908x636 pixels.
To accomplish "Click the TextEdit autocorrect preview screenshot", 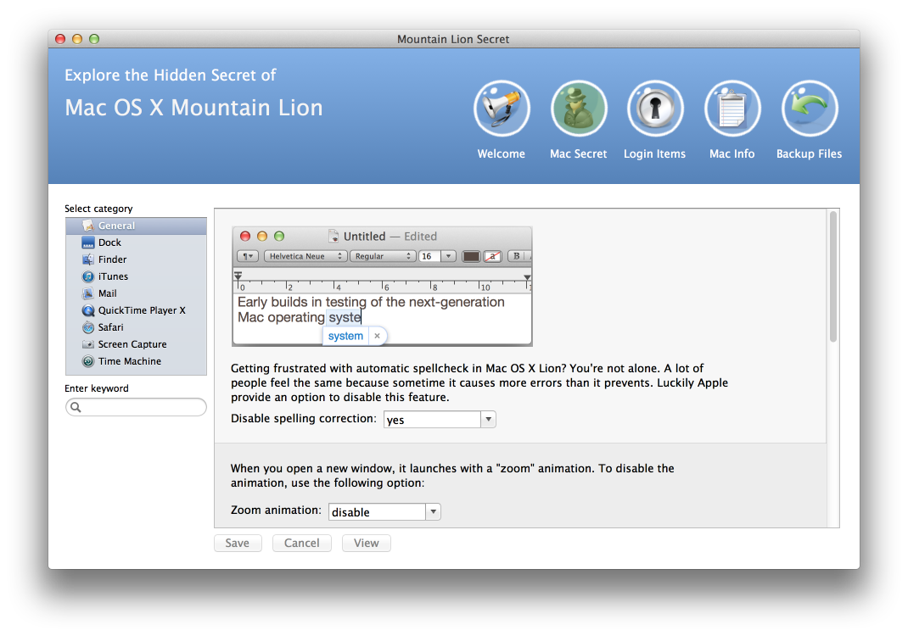I will click(x=382, y=287).
